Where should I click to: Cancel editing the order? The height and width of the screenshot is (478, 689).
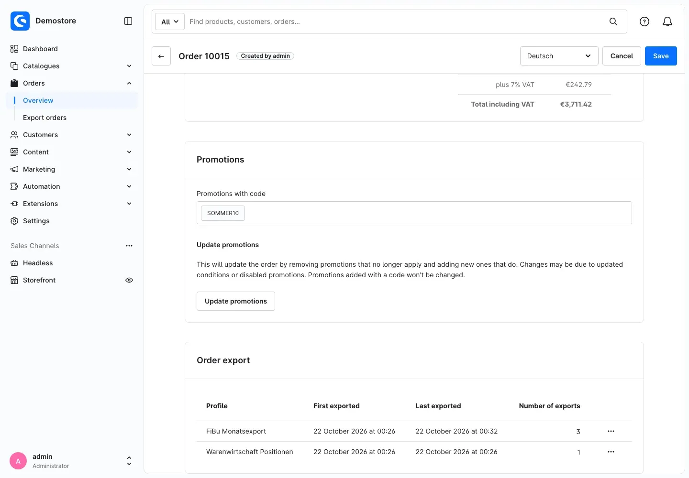tap(622, 56)
